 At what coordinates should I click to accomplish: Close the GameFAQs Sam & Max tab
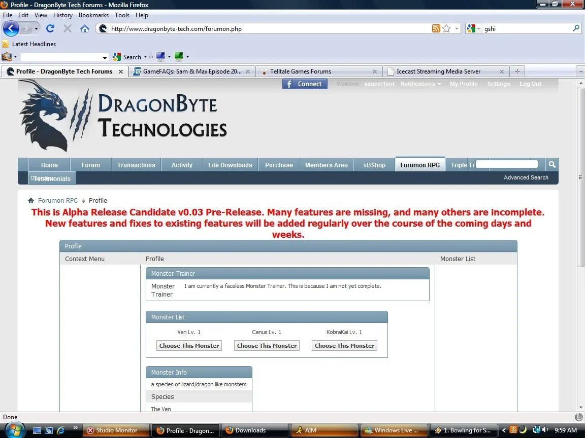coord(248,71)
